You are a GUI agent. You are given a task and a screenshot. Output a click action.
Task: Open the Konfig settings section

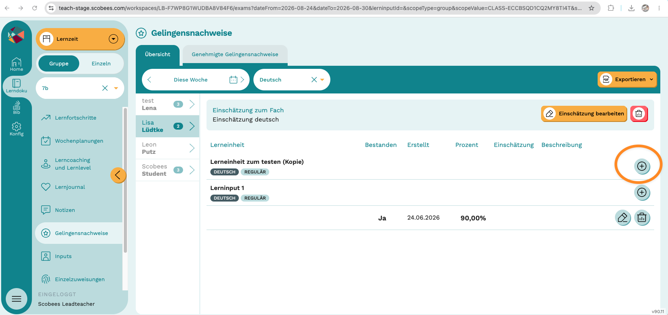[x=17, y=129]
